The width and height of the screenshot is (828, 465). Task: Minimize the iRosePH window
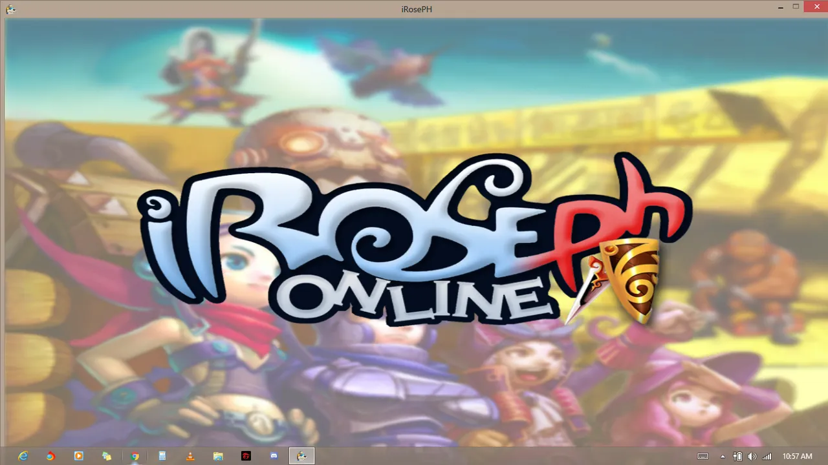pyautogui.click(x=779, y=7)
